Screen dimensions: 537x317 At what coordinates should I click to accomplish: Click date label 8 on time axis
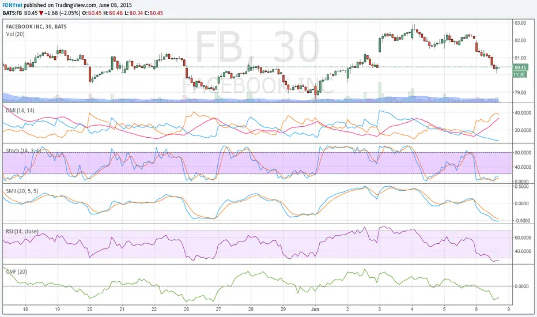pyautogui.click(x=477, y=309)
